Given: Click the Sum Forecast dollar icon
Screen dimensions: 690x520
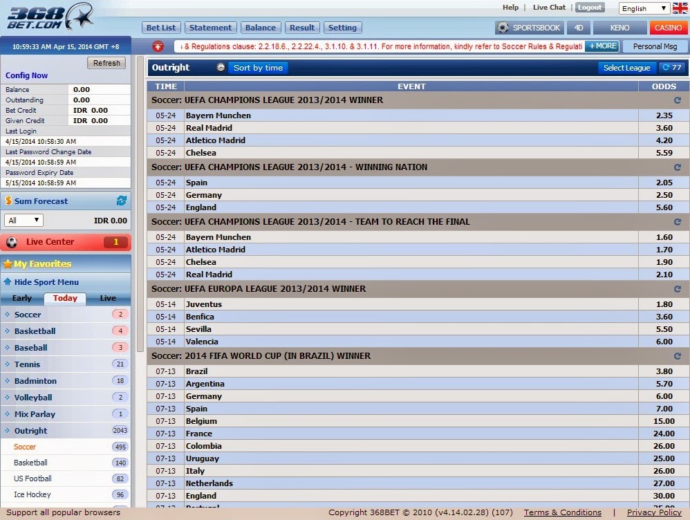Looking at the screenshot, I should 8,201.
